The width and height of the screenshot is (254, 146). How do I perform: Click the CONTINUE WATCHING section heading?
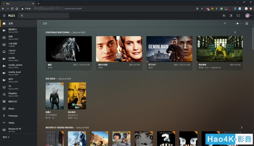58,32
